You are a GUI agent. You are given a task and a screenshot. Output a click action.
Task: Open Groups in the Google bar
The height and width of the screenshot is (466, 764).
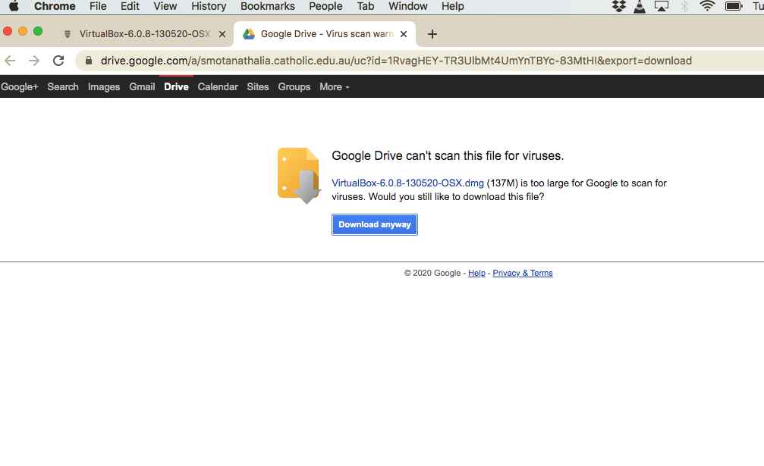[294, 87]
